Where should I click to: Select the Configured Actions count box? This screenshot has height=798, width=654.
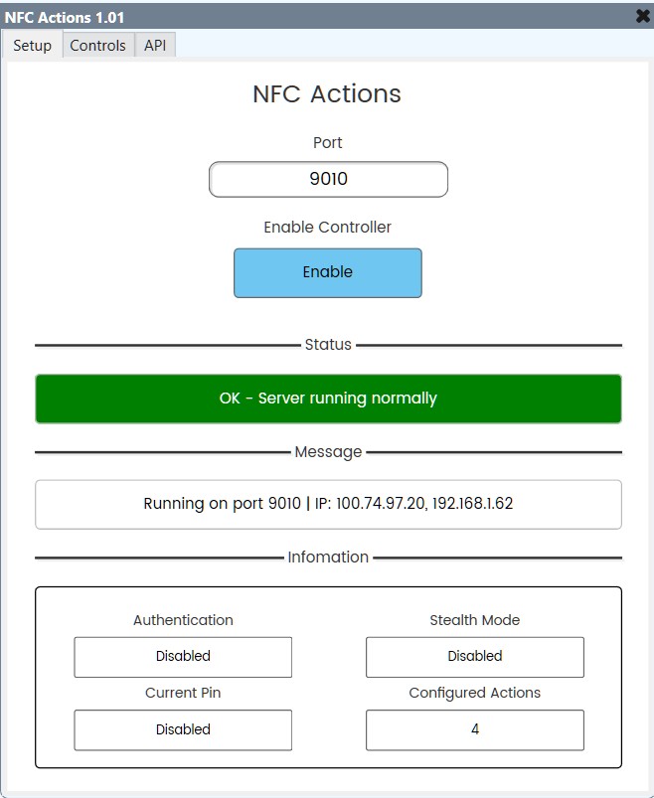pos(474,729)
